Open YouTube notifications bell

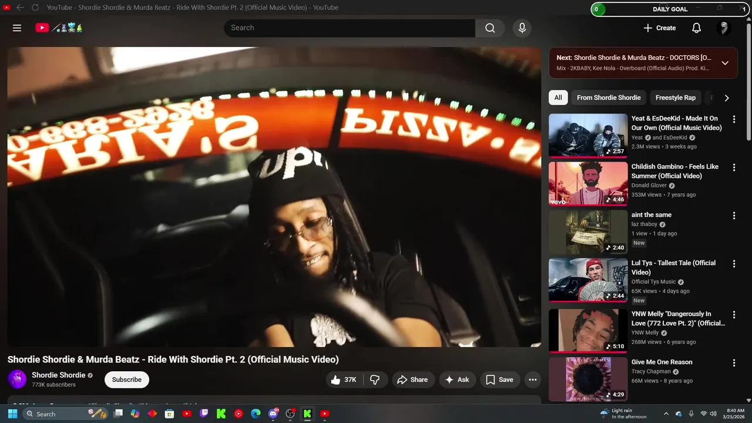[x=696, y=28]
